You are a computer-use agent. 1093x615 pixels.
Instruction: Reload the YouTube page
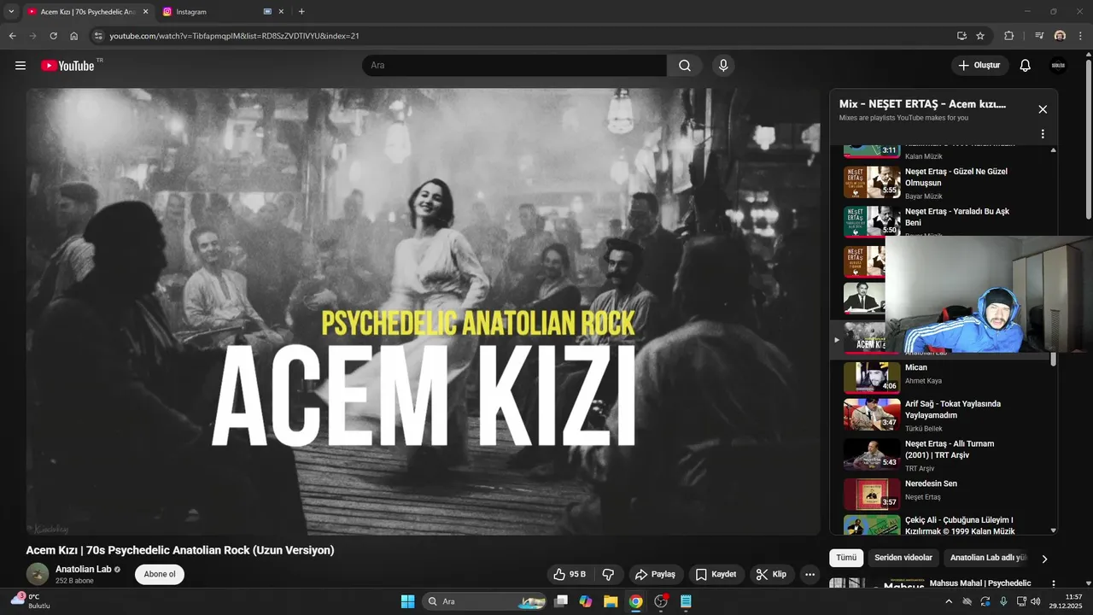(53, 36)
